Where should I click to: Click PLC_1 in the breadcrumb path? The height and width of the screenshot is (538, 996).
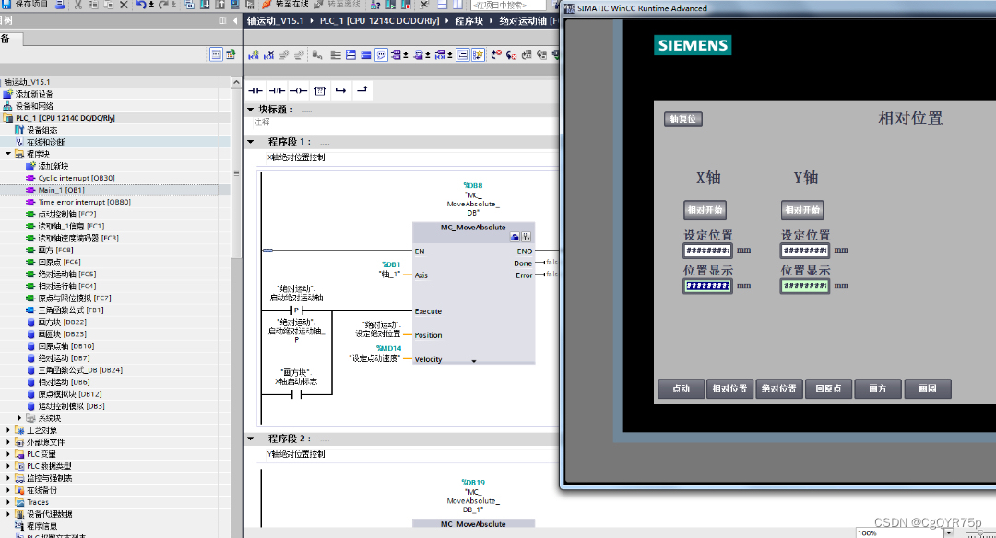(x=379, y=21)
